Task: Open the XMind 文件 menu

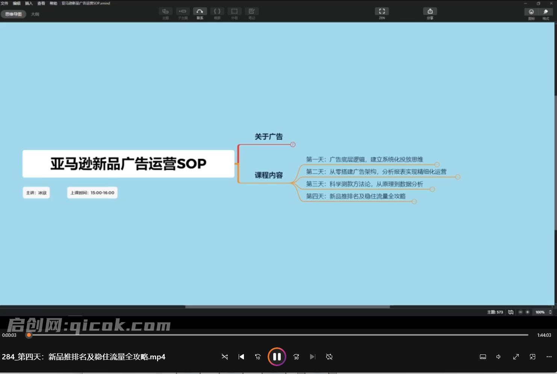Action: click(x=5, y=3)
